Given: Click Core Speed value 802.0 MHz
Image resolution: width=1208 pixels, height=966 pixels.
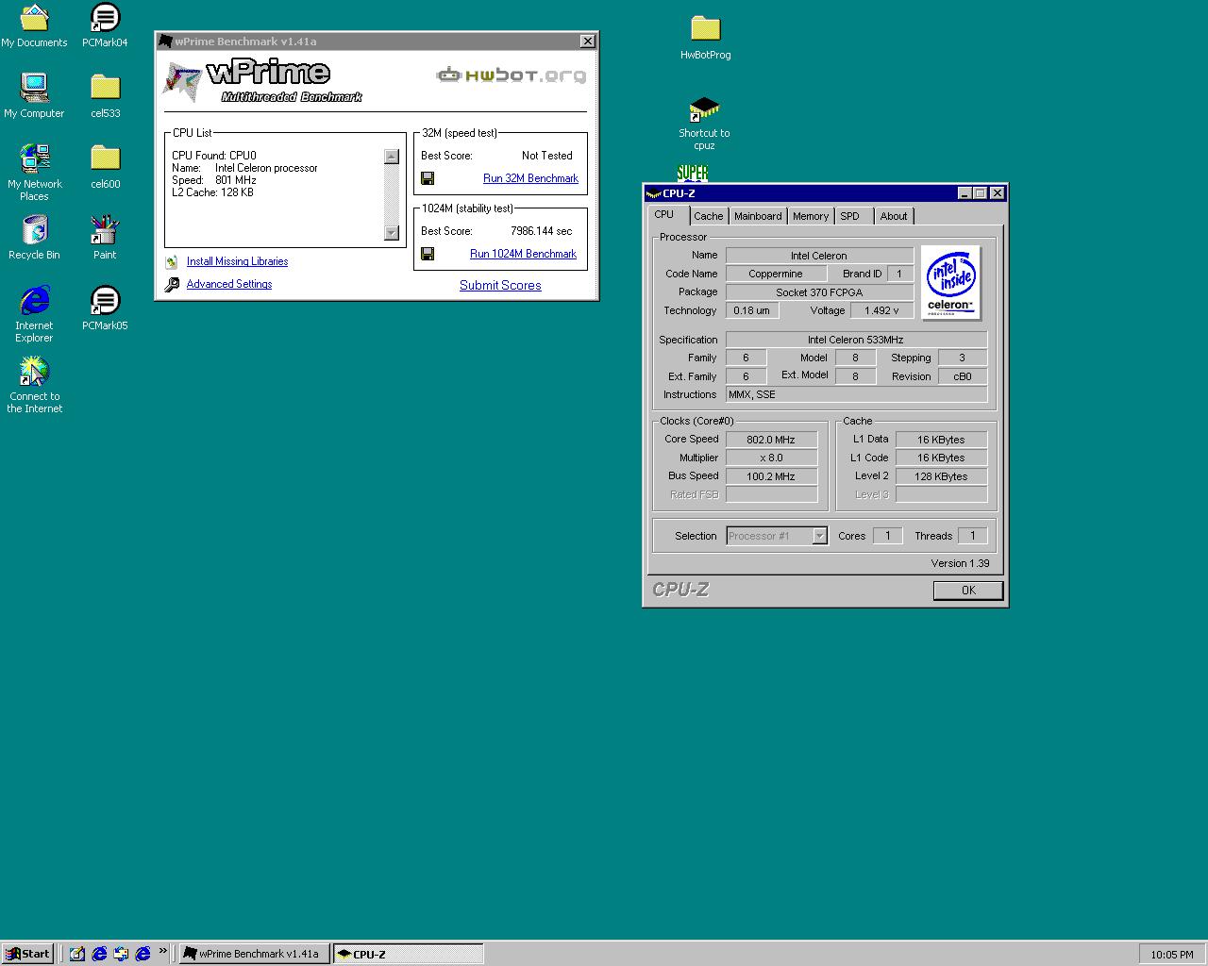Looking at the screenshot, I should click(771, 440).
